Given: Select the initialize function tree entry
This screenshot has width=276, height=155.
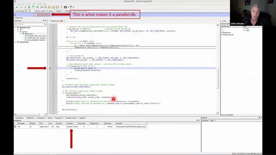Looking at the screenshot, I should click(x=37, y=36).
